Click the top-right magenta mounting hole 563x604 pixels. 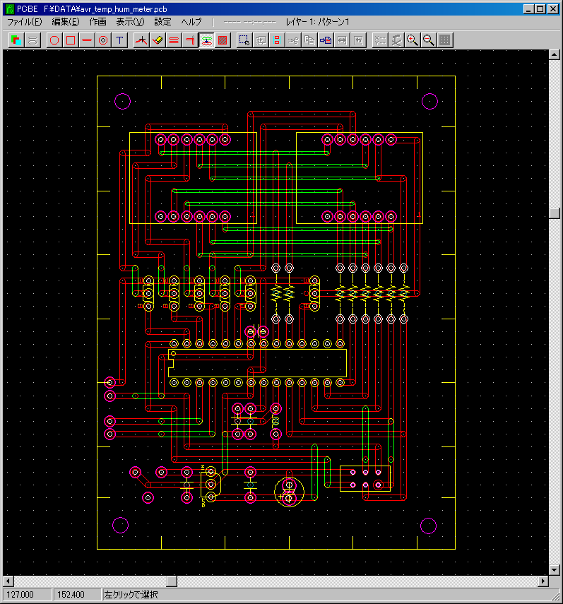(429, 101)
